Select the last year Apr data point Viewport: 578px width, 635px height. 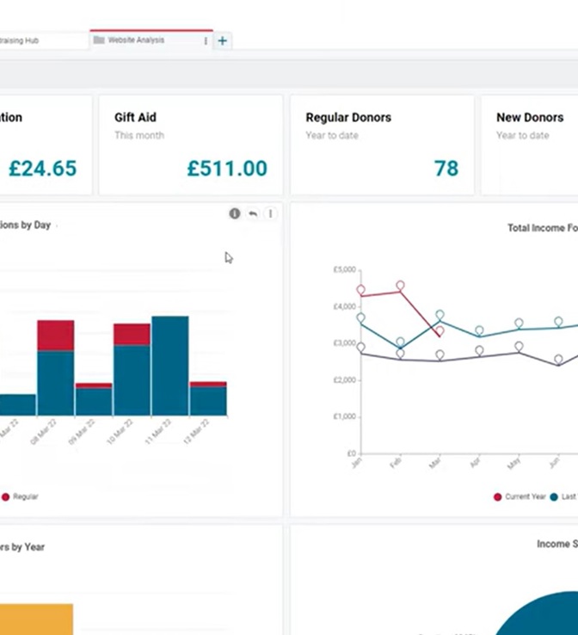pyautogui.click(x=479, y=331)
